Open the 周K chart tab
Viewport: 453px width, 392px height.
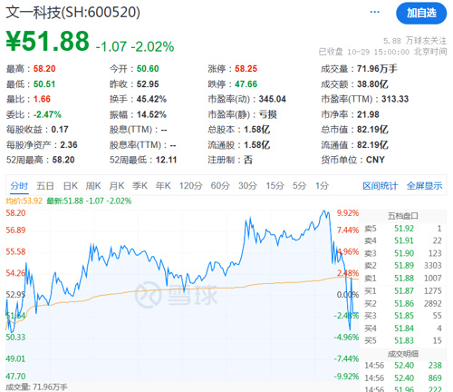pos(93,186)
